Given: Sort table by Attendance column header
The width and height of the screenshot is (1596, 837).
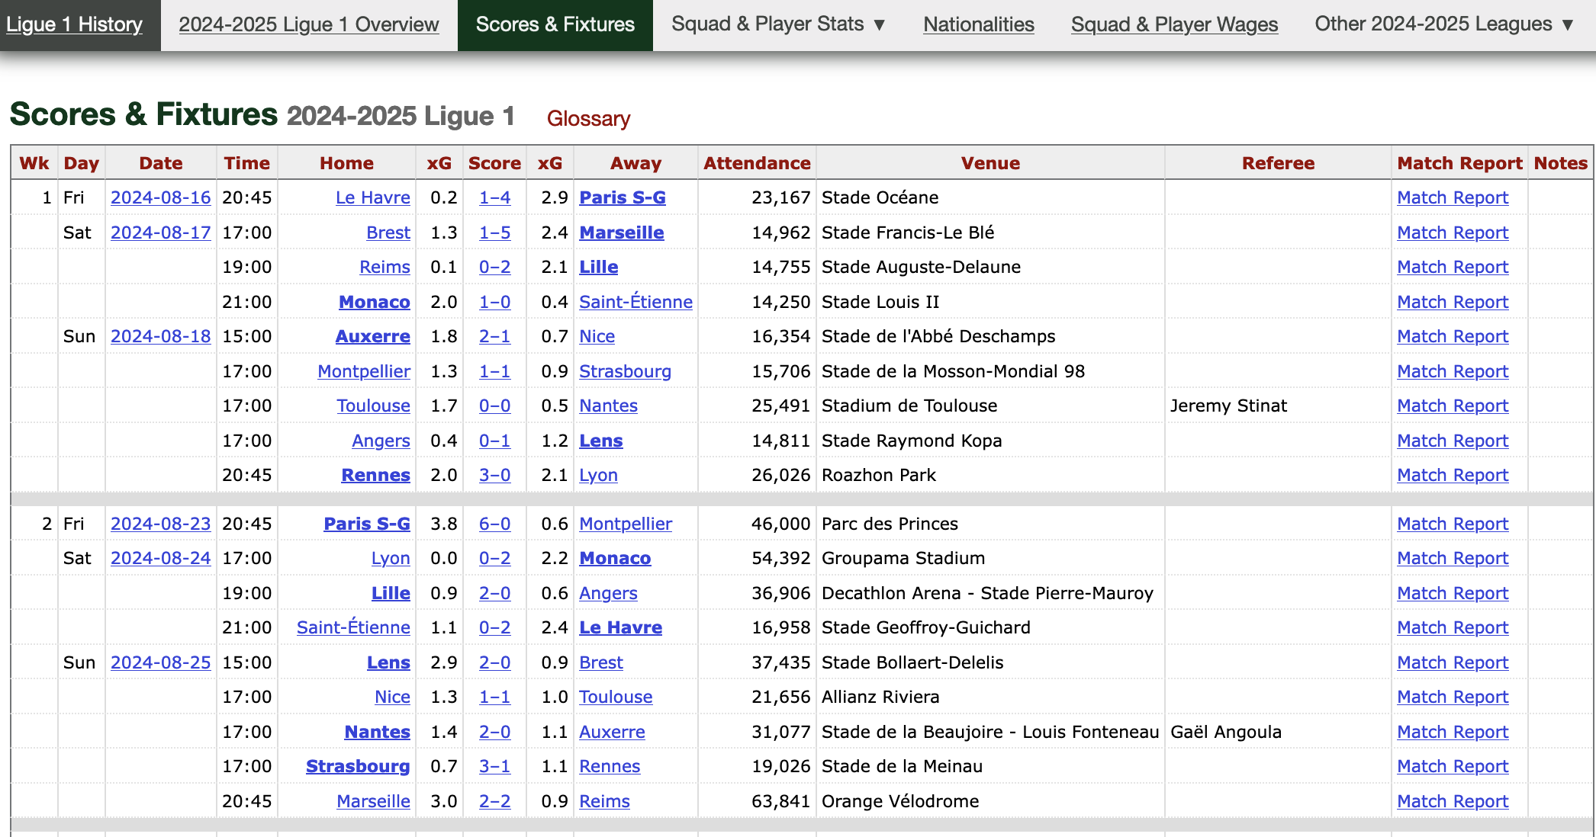Looking at the screenshot, I should point(756,163).
